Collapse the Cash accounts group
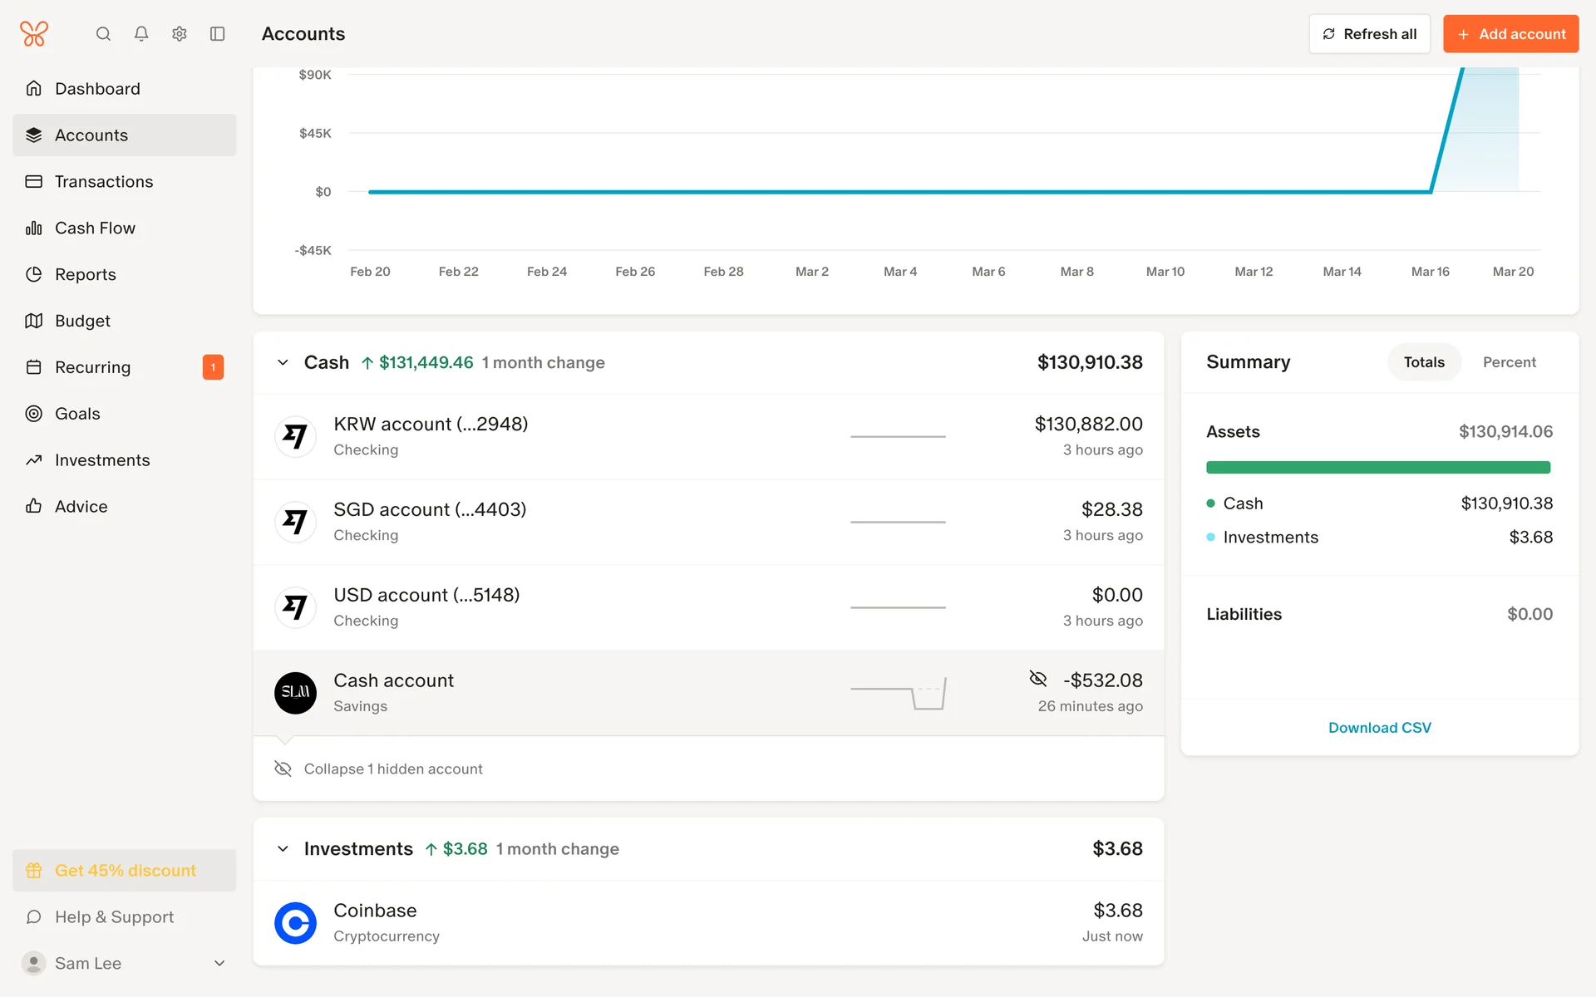The image size is (1596, 997). (x=283, y=362)
